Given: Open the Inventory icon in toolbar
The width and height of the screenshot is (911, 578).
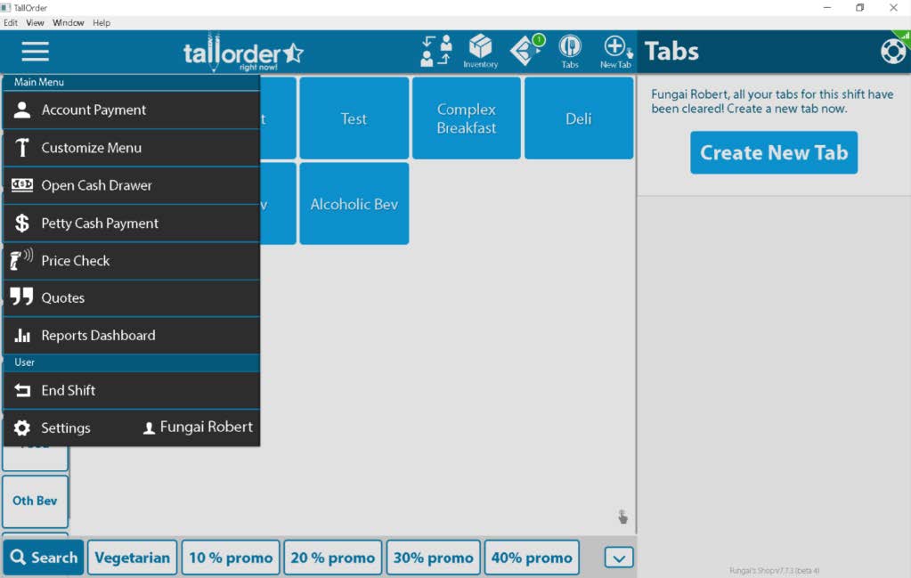Looking at the screenshot, I should (481, 51).
